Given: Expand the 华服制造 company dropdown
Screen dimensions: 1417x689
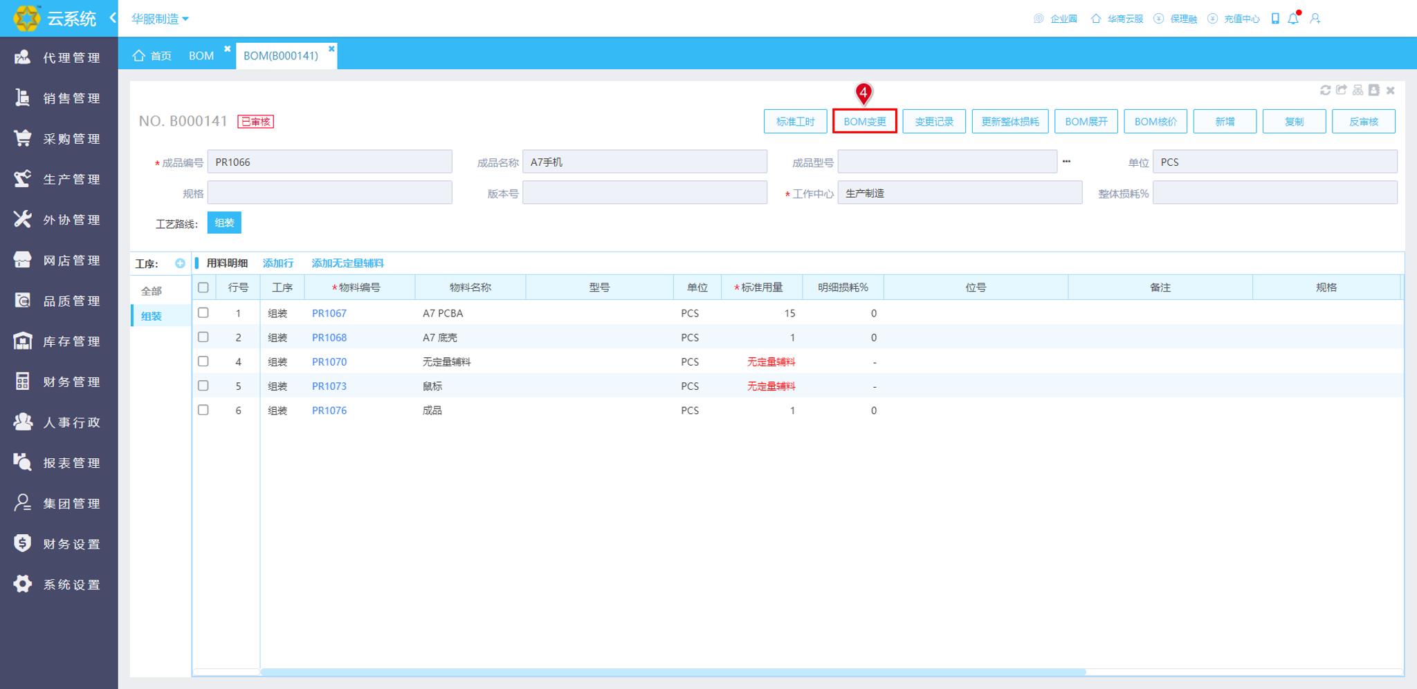Looking at the screenshot, I should click(160, 19).
